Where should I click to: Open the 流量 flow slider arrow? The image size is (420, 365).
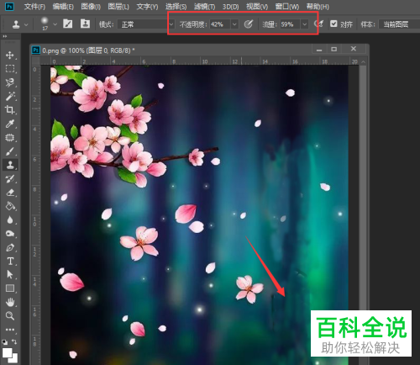tap(304, 24)
